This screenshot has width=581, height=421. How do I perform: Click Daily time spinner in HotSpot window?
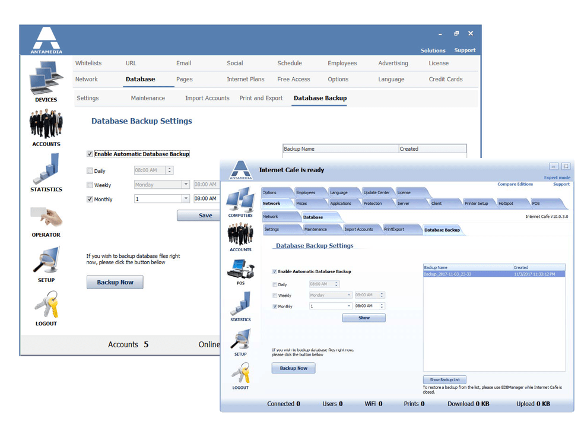tap(170, 170)
